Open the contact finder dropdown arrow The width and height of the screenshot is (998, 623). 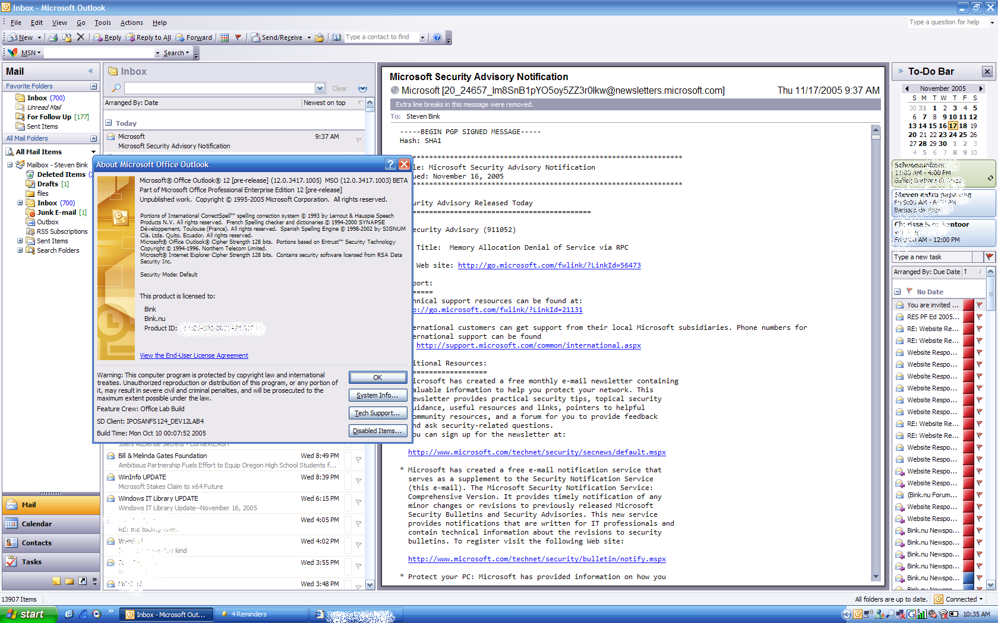[x=422, y=37]
